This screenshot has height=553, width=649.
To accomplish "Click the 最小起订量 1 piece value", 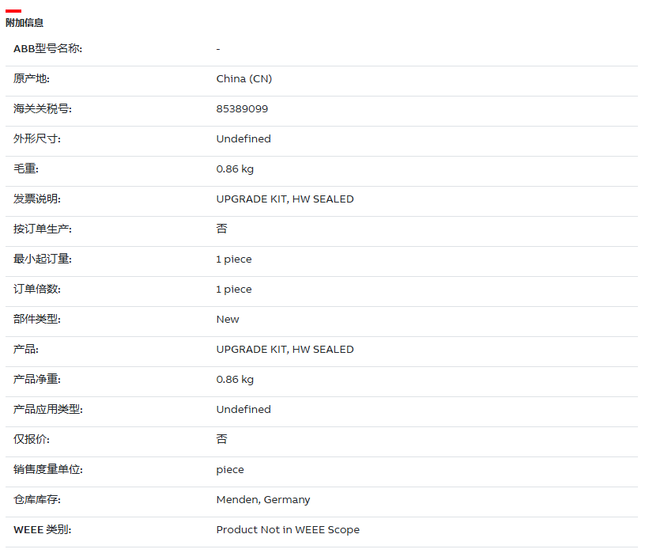I will pos(233,259).
